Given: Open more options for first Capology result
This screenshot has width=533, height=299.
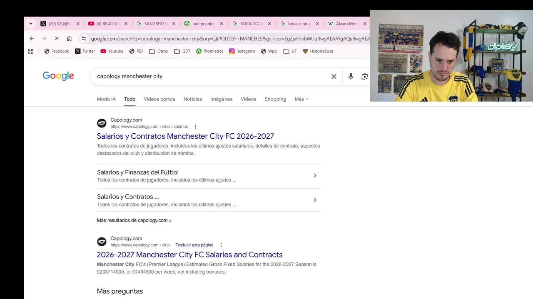Looking at the screenshot, I should tap(195, 127).
